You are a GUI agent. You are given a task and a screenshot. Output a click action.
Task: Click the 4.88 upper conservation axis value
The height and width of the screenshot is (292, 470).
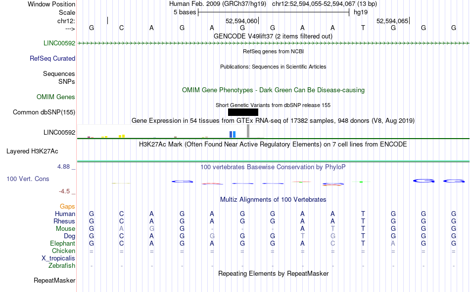(x=63, y=167)
